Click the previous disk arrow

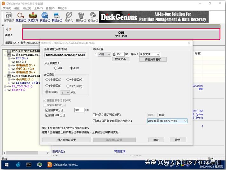[x=7, y=29]
